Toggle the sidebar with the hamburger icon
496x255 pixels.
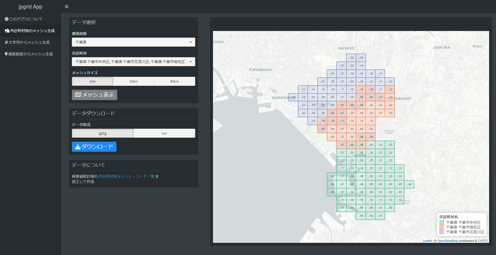pos(67,7)
